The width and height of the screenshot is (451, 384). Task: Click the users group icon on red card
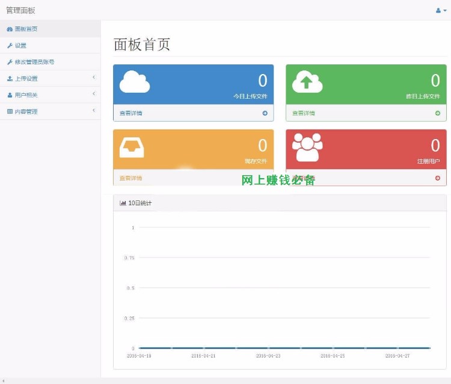click(x=307, y=147)
